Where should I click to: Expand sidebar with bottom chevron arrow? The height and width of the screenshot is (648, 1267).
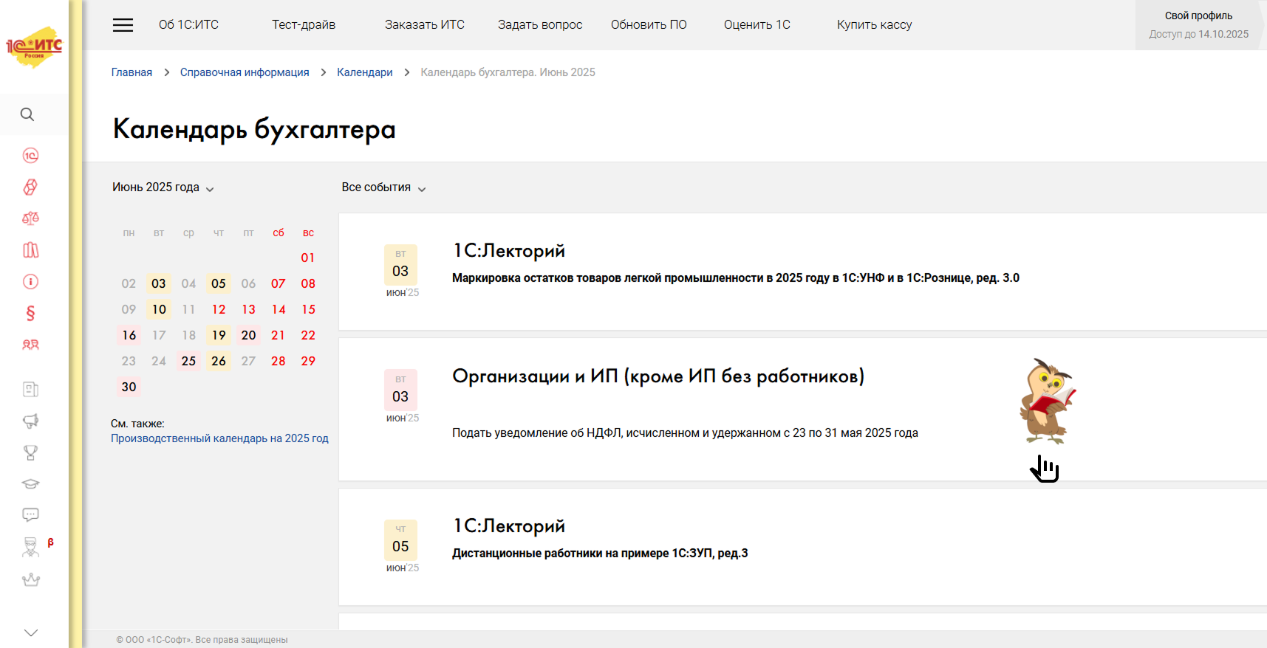[30, 633]
